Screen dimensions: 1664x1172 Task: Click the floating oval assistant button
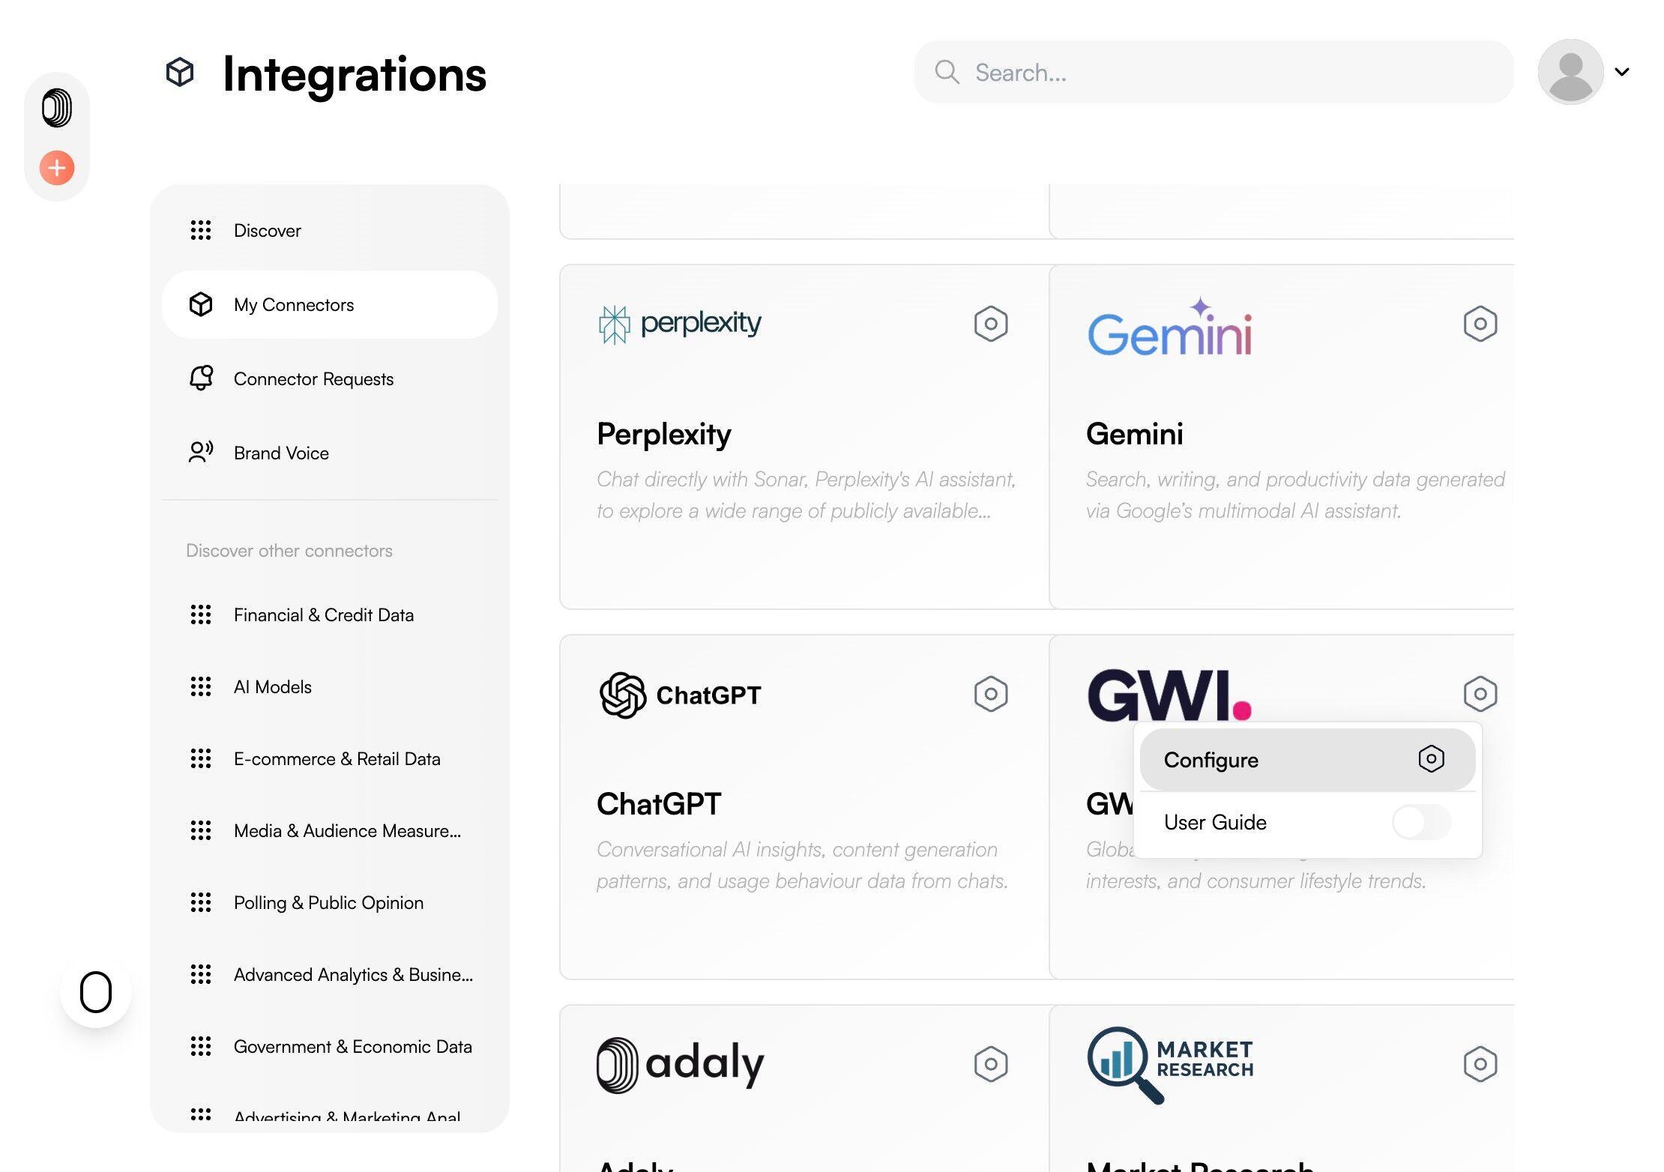(96, 992)
